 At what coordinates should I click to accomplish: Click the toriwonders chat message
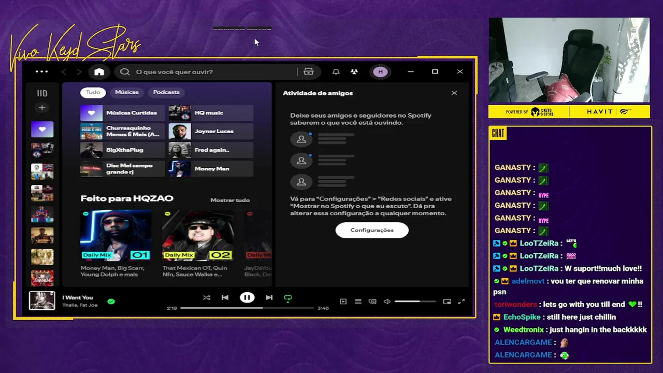pyautogui.click(x=568, y=305)
